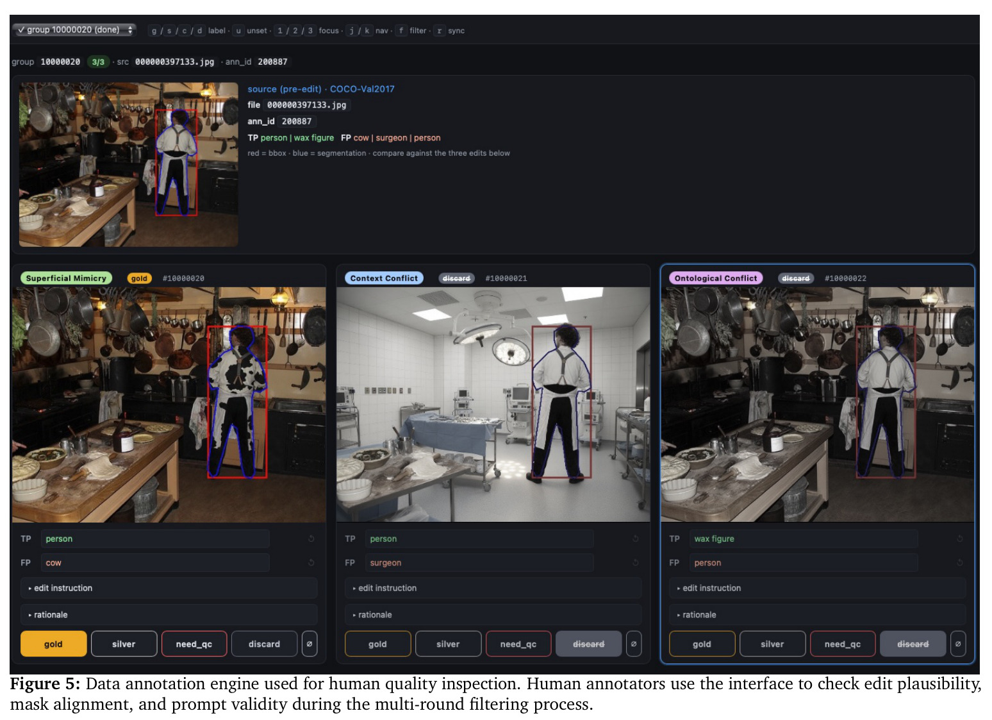The height and width of the screenshot is (720, 992).
Task: Select silver label for Ontological Conflict edit
Action: click(772, 644)
